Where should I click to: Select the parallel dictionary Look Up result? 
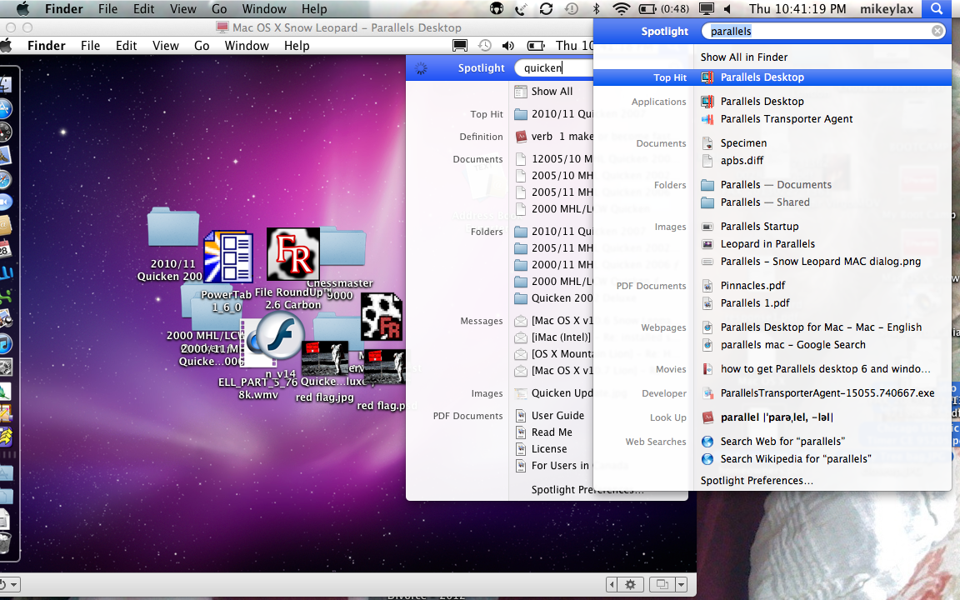[x=777, y=417]
